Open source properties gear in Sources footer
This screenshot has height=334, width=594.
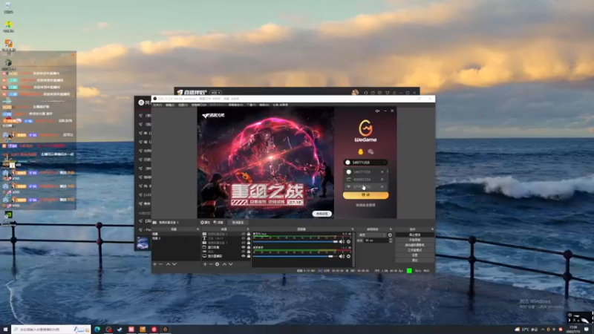[x=217, y=264]
